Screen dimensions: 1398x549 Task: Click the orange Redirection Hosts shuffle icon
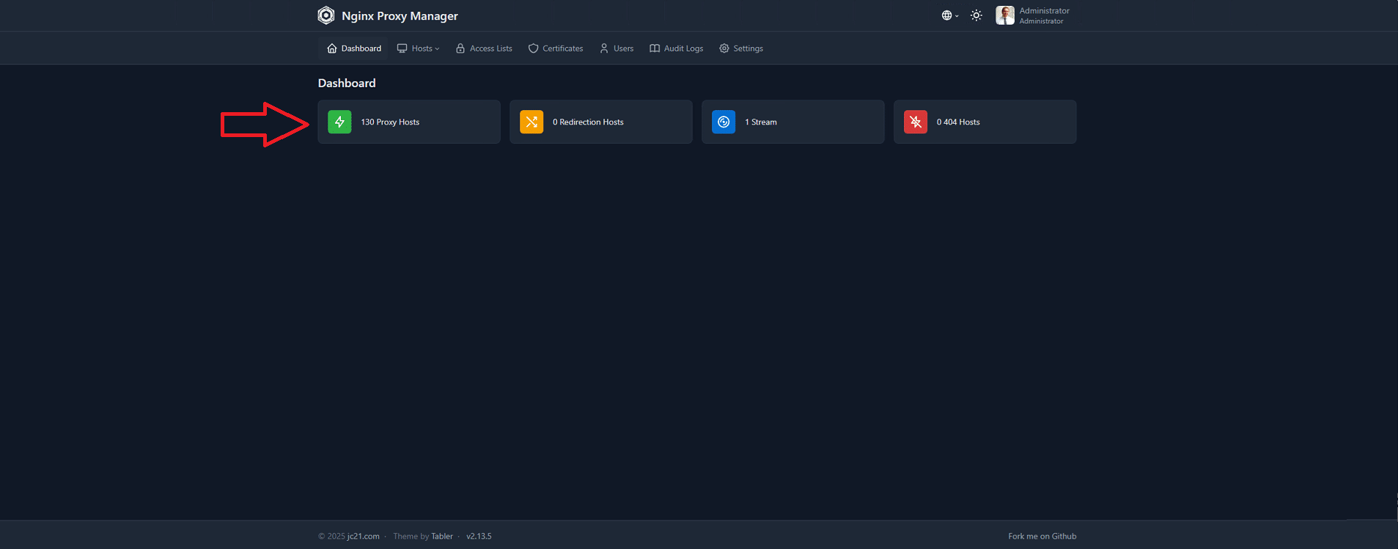pos(531,122)
